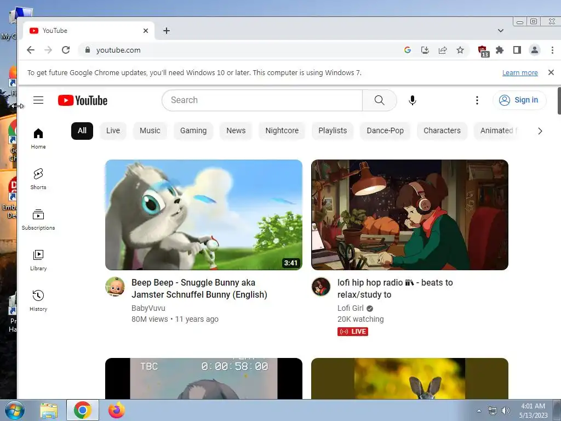This screenshot has height=421, width=561.
Task: Open Chrome profile avatar
Action: pyautogui.click(x=535, y=50)
